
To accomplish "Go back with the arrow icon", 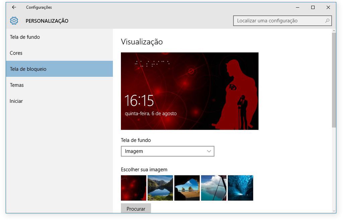I will click(x=14, y=7).
